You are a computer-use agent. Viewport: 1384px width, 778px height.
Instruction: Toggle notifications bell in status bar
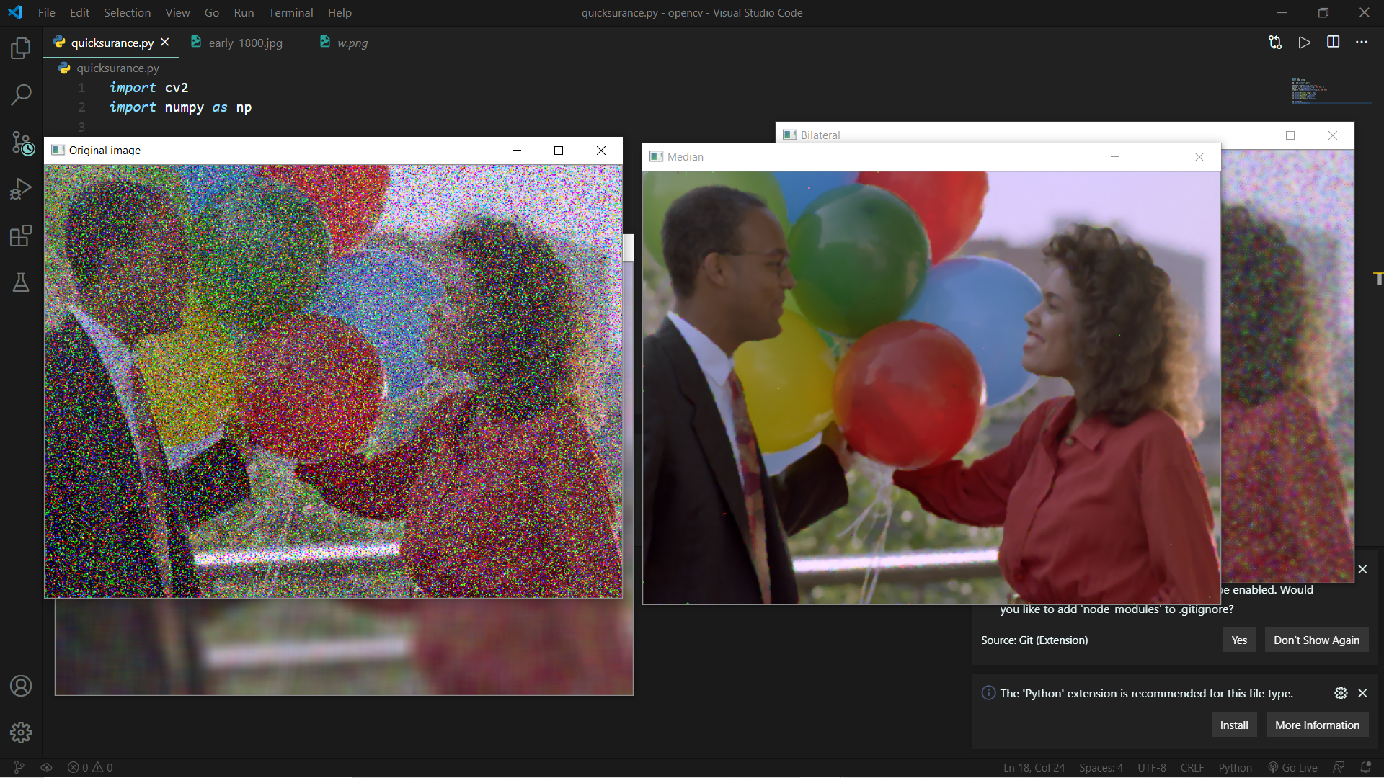click(1365, 768)
